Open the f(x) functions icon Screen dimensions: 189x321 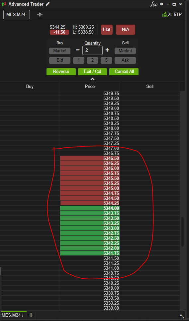pyautogui.click(x=154, y=4)
